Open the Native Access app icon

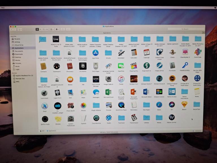172,91
